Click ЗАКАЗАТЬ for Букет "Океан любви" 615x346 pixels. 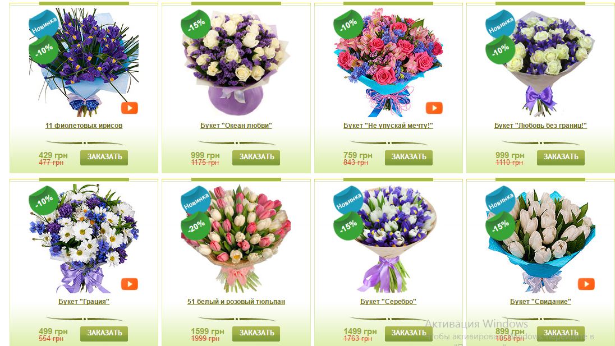pos(256,157)
